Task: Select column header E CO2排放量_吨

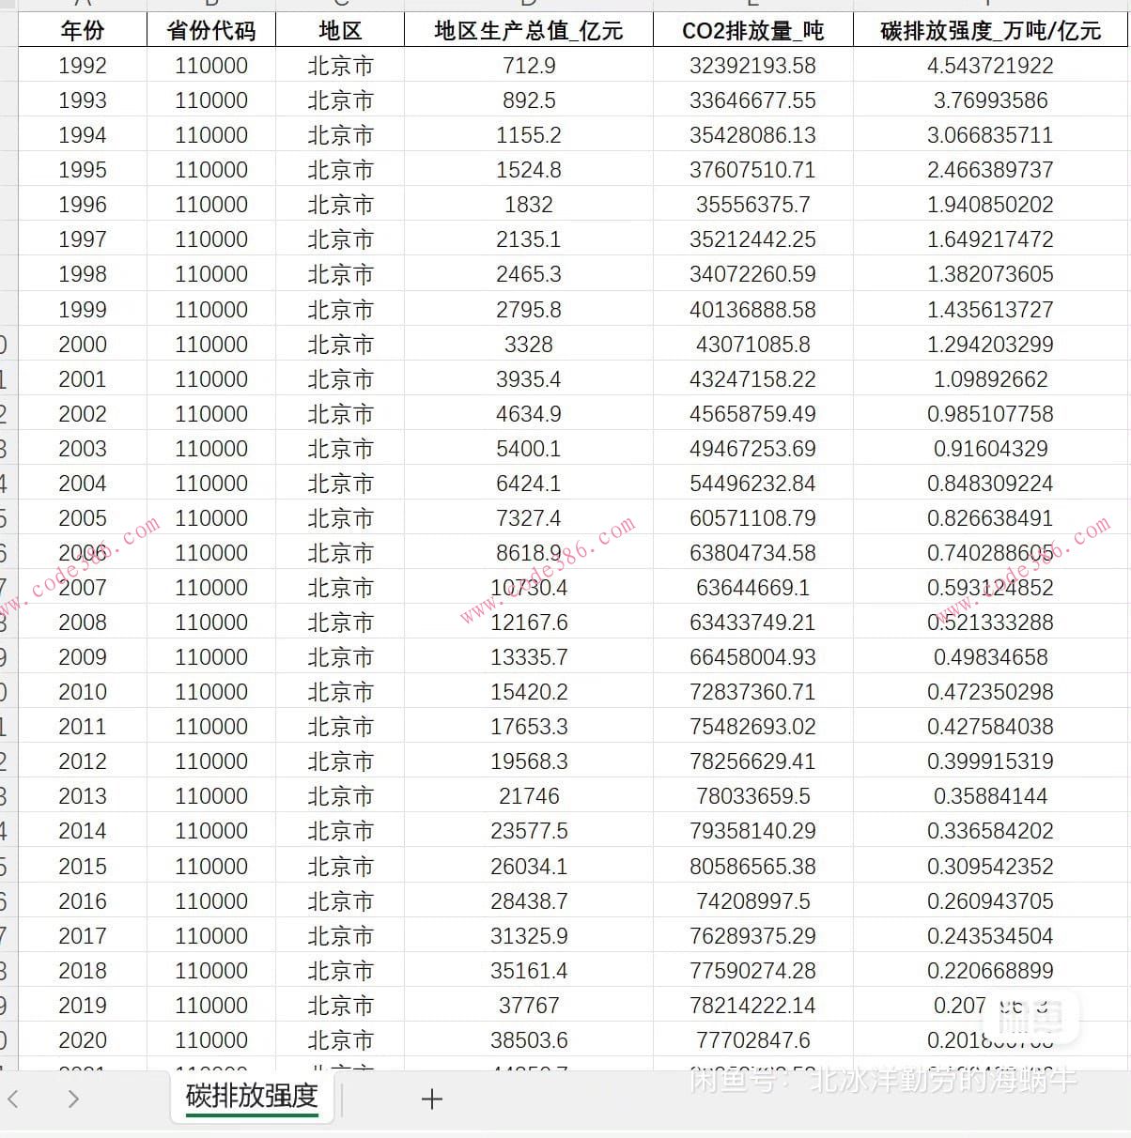Action: click(751, 29)
